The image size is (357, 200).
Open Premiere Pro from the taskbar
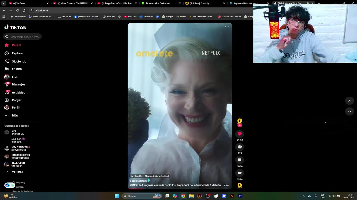pyautogui.click(x=240, y=196)
